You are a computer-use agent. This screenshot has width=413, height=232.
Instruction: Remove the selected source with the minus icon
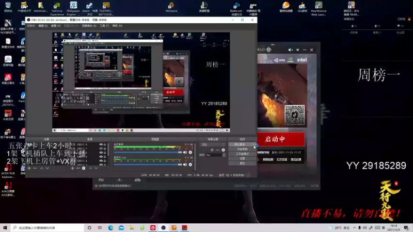pos(78,168)
